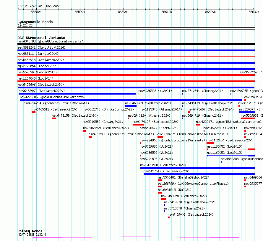263x241 pixels.
Task: Click the nsv5430173 ByrskaBishop2022 label
Action: (x=208, y=103)
